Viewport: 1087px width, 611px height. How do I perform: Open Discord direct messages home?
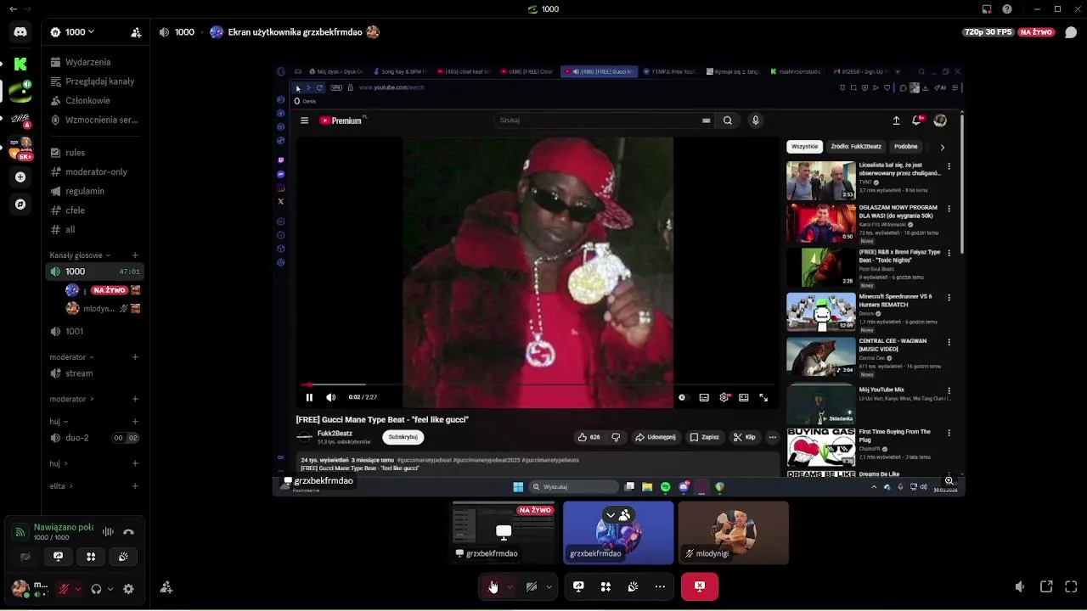click(20, 32)
